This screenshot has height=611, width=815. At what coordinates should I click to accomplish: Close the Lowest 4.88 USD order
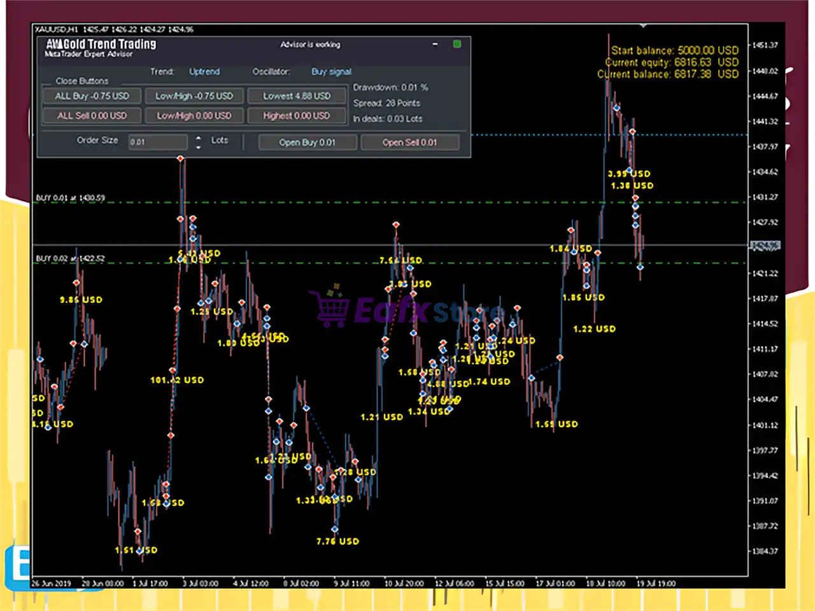tap(297, 96)
